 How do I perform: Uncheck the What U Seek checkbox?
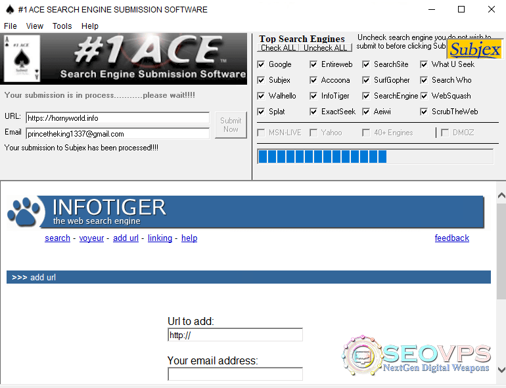point(424,64)
